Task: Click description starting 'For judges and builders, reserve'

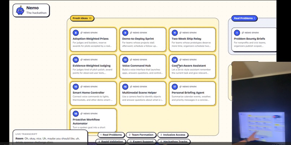Action: 92,44
